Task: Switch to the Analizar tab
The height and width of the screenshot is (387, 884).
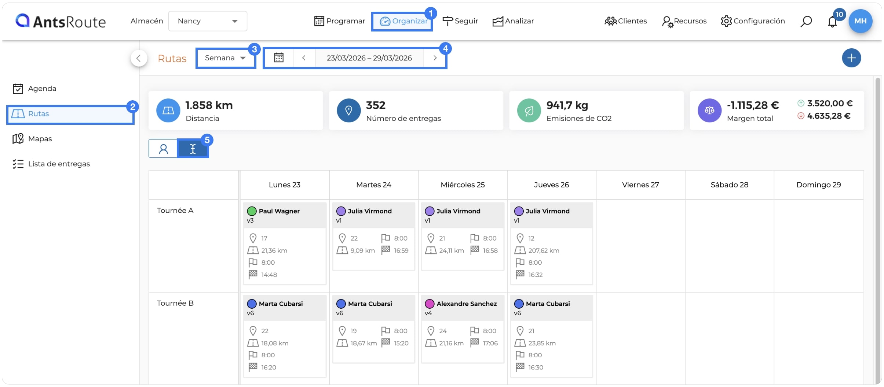Action: pyautogui.click(x=513, y=21)
